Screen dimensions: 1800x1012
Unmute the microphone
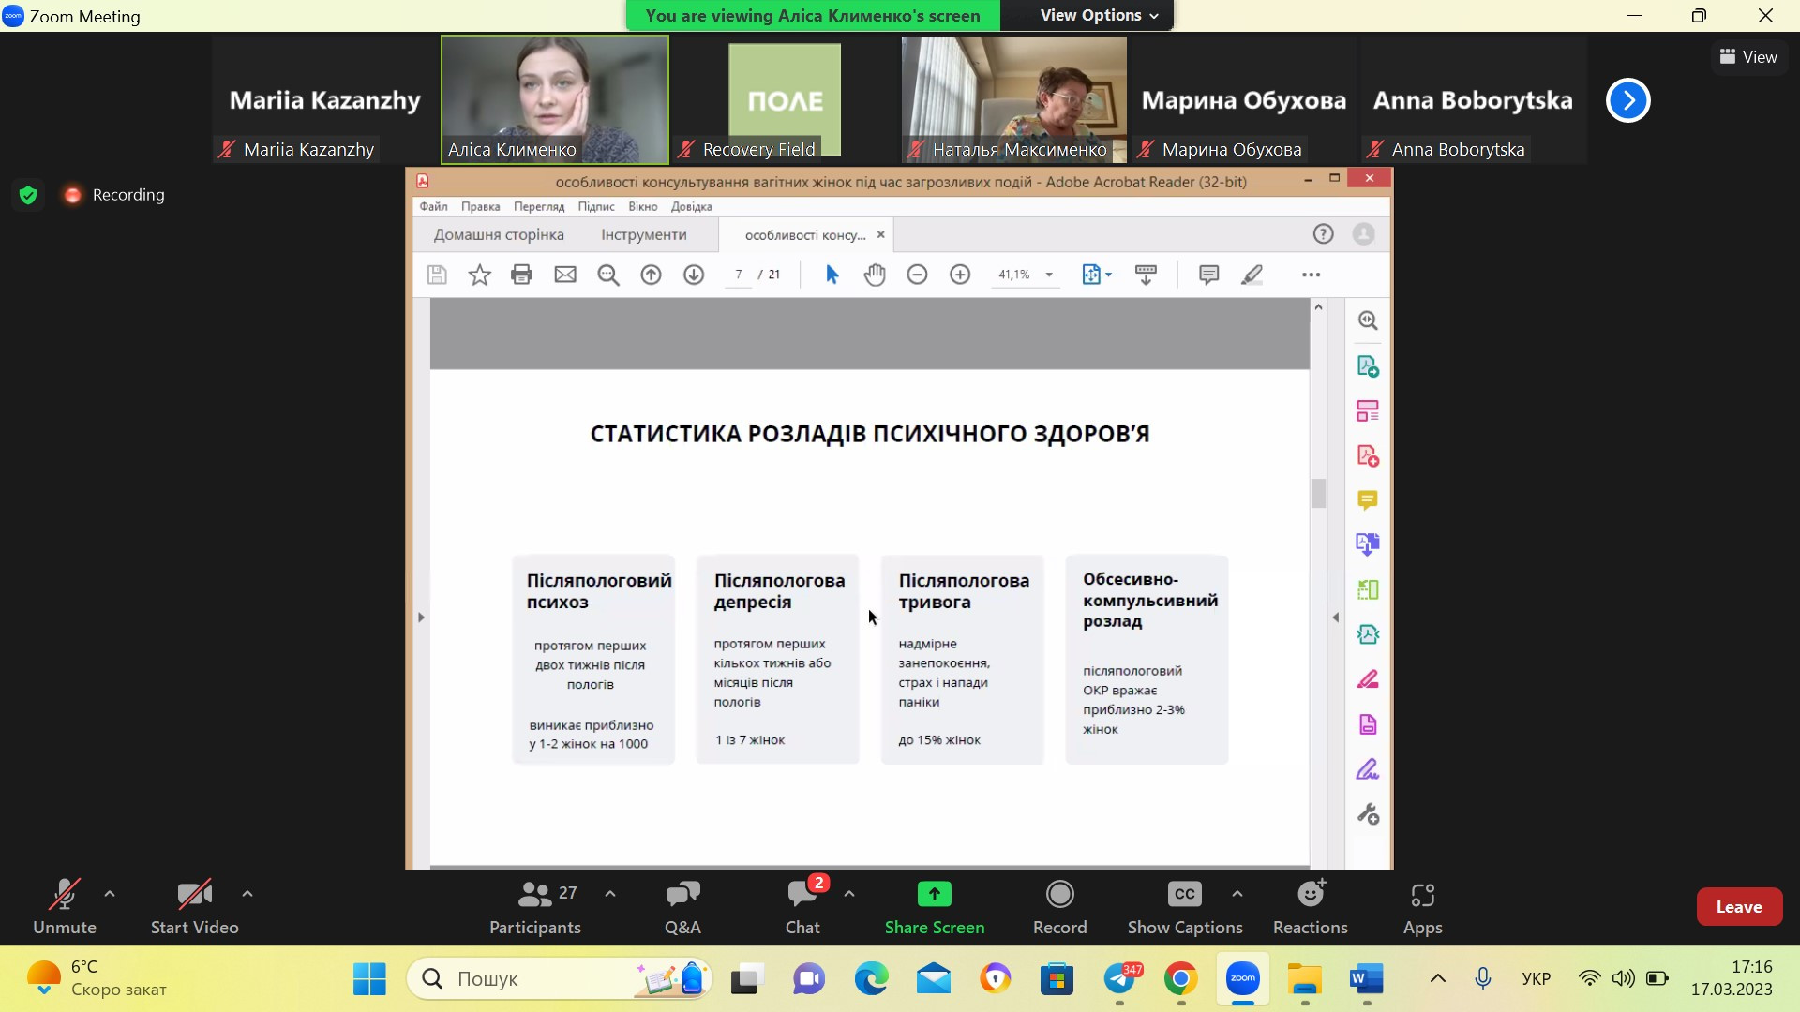(x=64, y=896)
